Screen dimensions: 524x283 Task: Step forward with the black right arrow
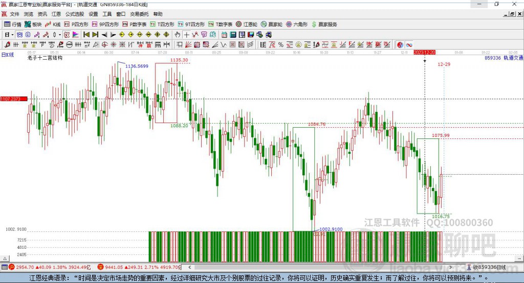113,35
